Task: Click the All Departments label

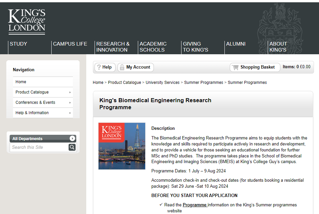Action: tap(27, 139)
